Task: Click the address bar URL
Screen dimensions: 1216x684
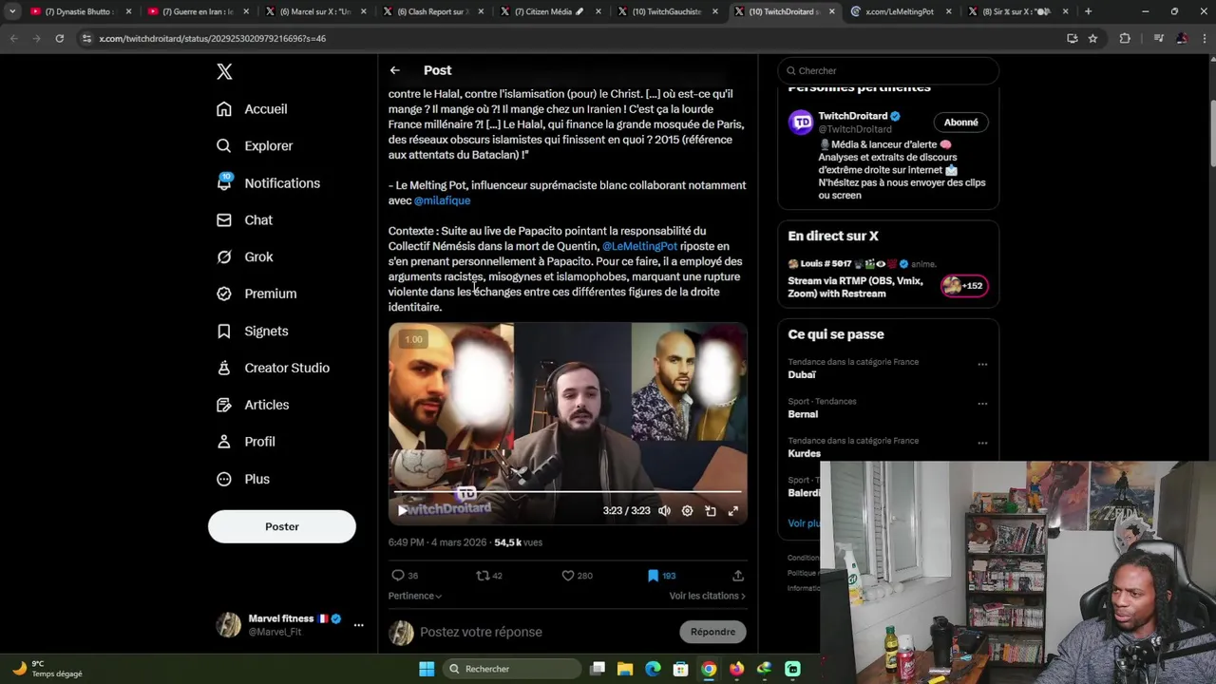Action: pyautogui.click(x=212, y=38)
